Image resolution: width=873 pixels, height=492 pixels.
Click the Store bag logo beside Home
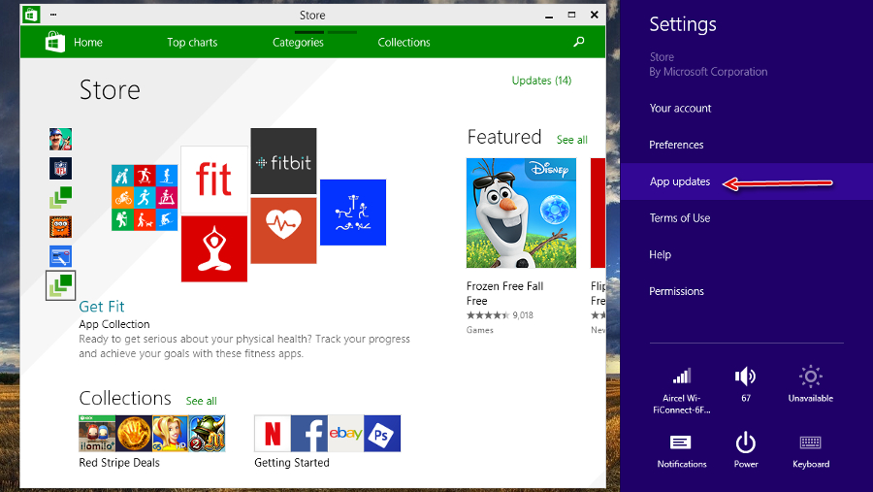(x=55, y=42)
